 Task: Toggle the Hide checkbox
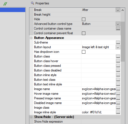click(84, 19)
